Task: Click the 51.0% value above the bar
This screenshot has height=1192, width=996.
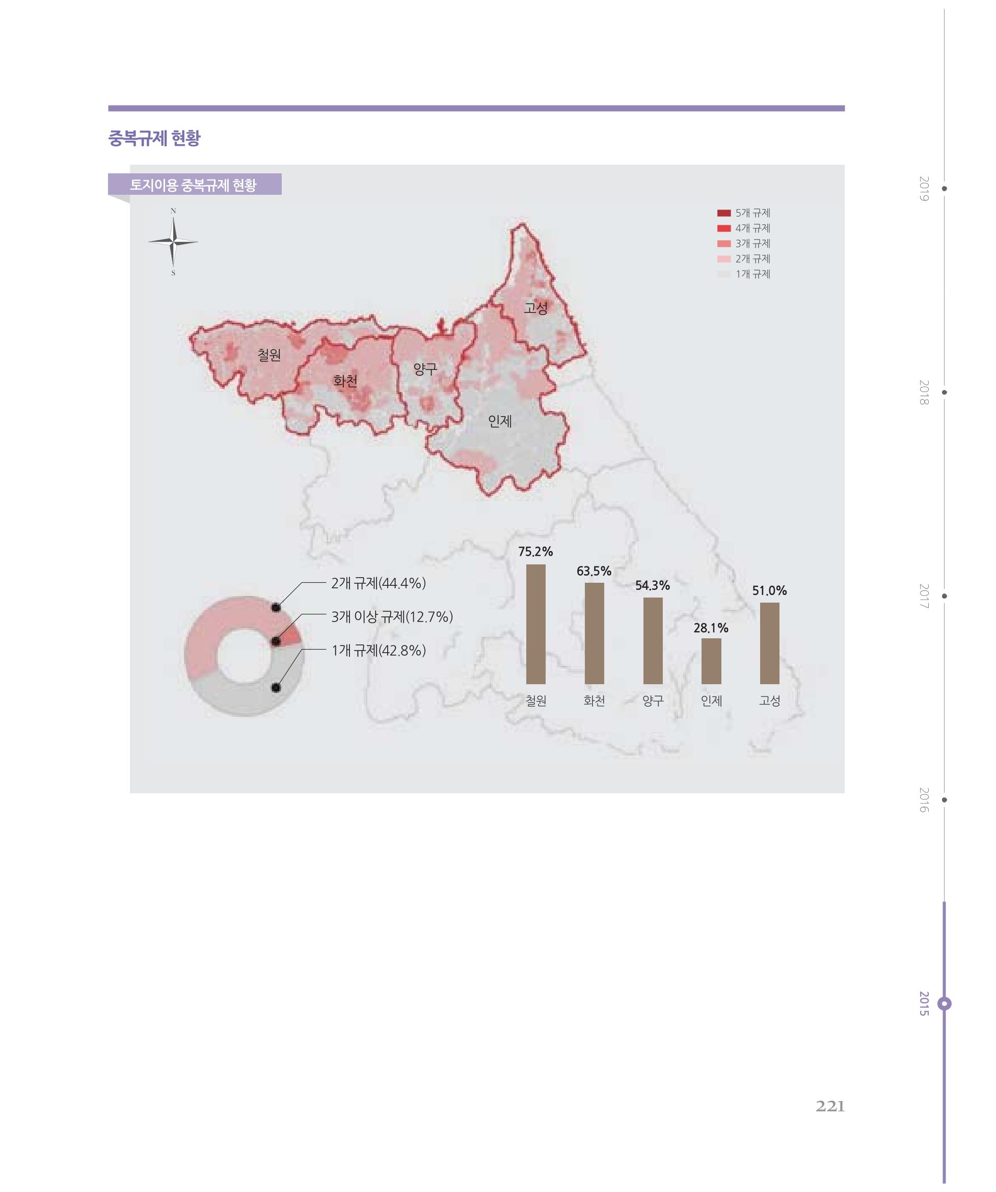Action: [x=769, y=591]
